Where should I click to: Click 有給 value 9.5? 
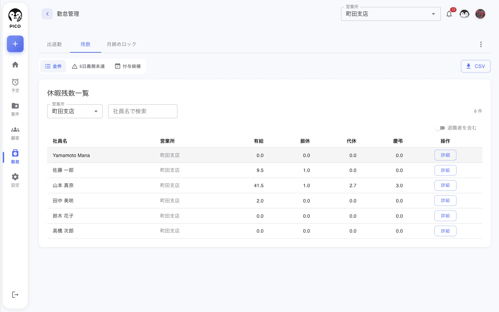click(260, 170)
